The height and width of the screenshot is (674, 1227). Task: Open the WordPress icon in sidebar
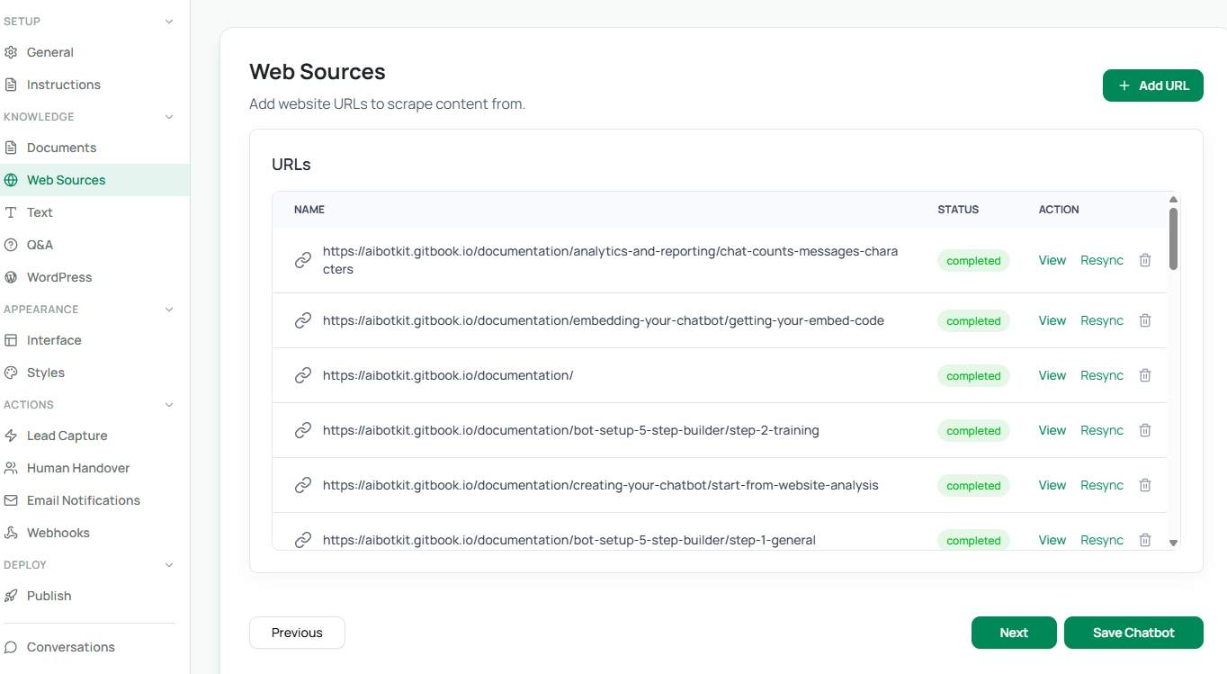tap(11, 277)
